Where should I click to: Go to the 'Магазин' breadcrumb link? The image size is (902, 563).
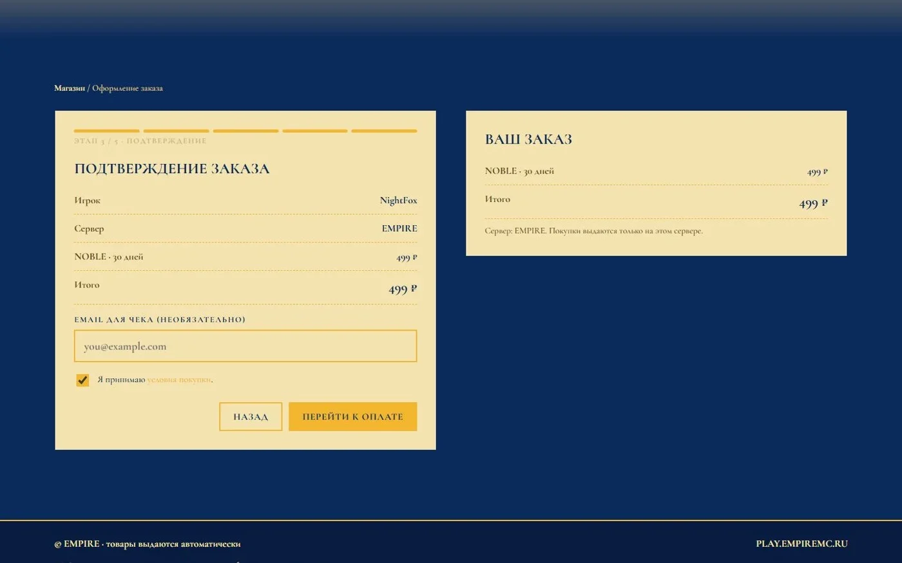70,88
